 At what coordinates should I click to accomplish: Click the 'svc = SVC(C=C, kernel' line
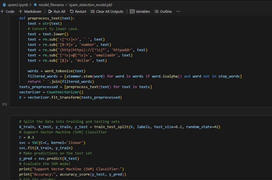click(52, 143)
